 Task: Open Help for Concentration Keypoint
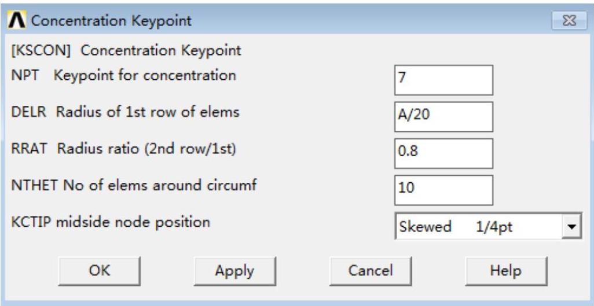pyautogui.click(x=505, y=270)
